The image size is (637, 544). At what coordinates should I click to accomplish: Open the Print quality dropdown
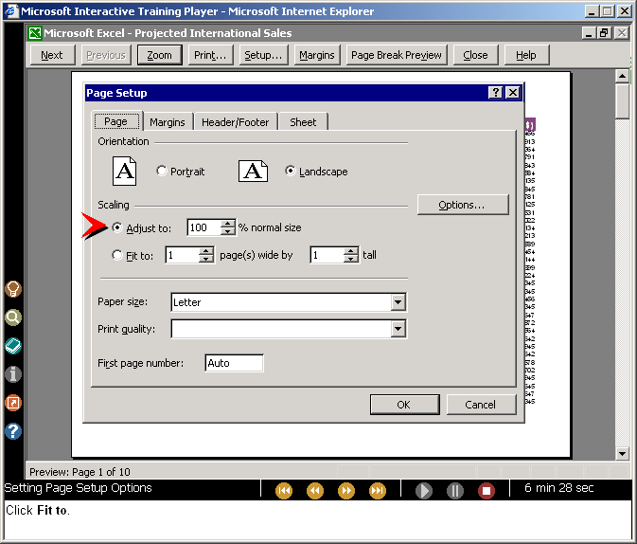pyautogui.click(x=398, y=329)
